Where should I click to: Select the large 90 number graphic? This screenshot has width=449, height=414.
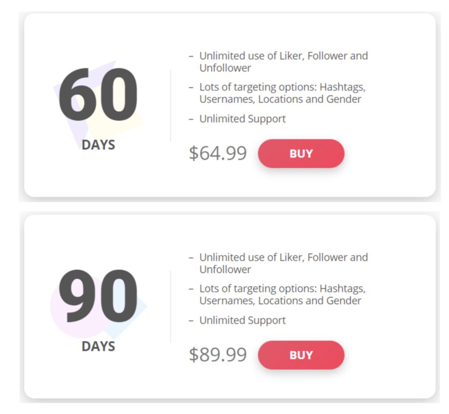pyautogui.click(x=98, y=296)
